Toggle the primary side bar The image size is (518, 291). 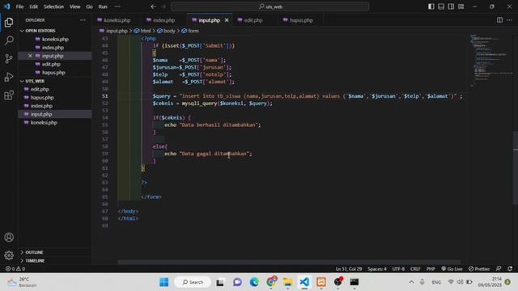click(431, 6)
